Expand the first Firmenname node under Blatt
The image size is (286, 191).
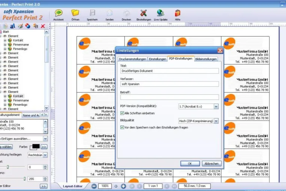coord(5,45)
